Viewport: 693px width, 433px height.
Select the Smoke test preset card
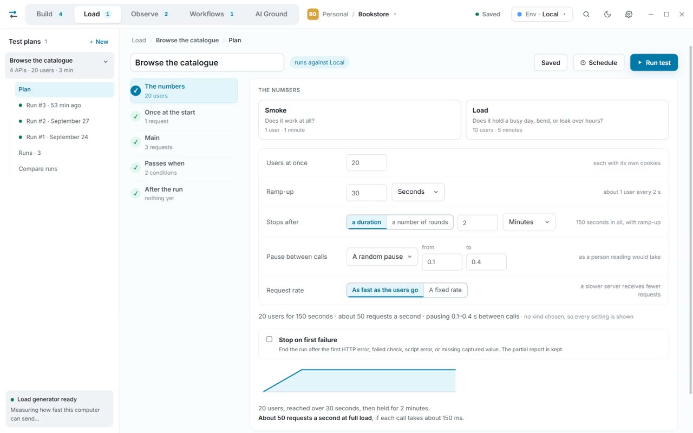pos(359,120)
